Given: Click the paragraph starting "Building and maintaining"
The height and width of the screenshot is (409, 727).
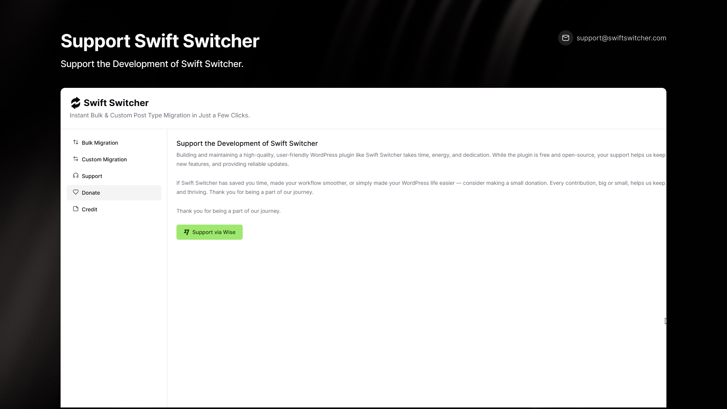Looking at the screenshot, I should 421,159.
